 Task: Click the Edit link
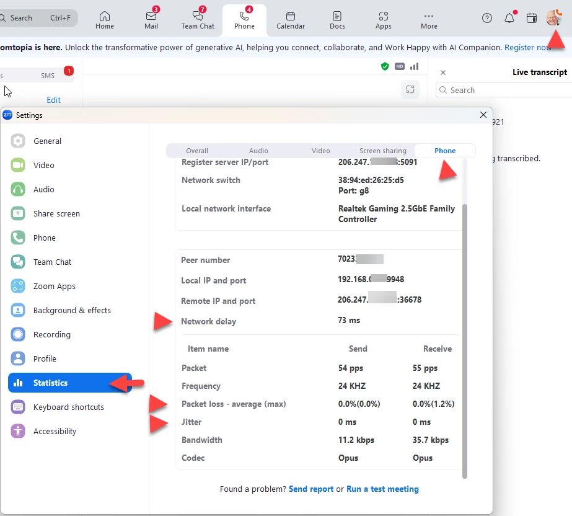pyautogui.click(x=54, y=100)
